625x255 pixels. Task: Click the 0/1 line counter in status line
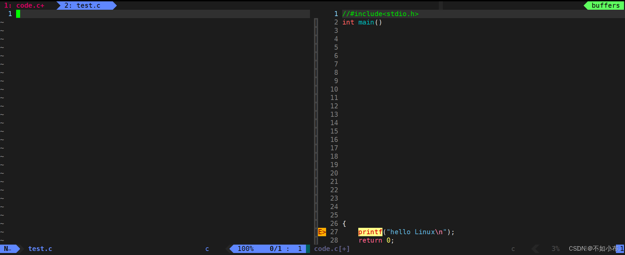click(x=276, y=249)
